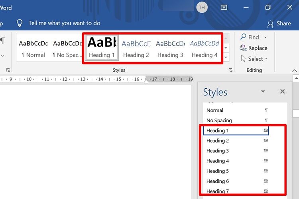Open the TH account profile avatar
This screenshot has height=199, width=299.
point(202,8)
